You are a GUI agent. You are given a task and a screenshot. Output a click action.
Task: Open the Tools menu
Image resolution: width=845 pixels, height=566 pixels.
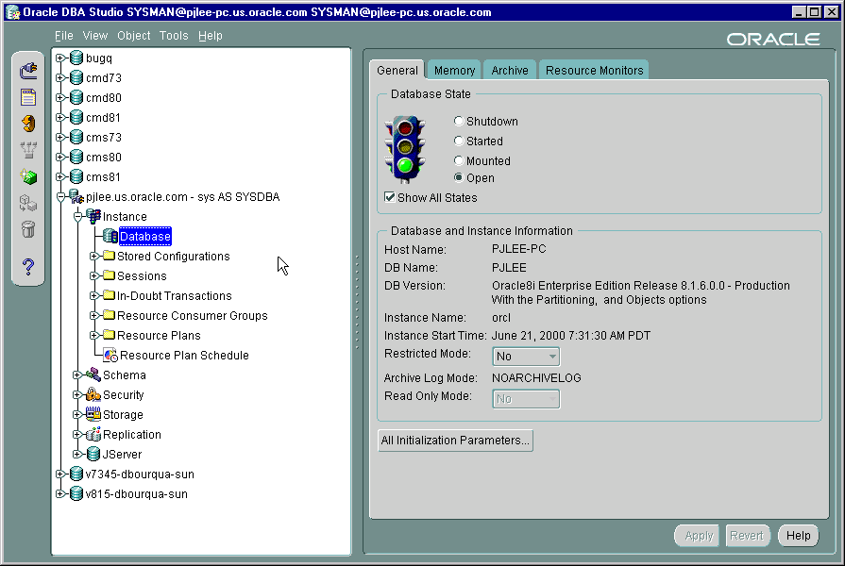point(174,36)
